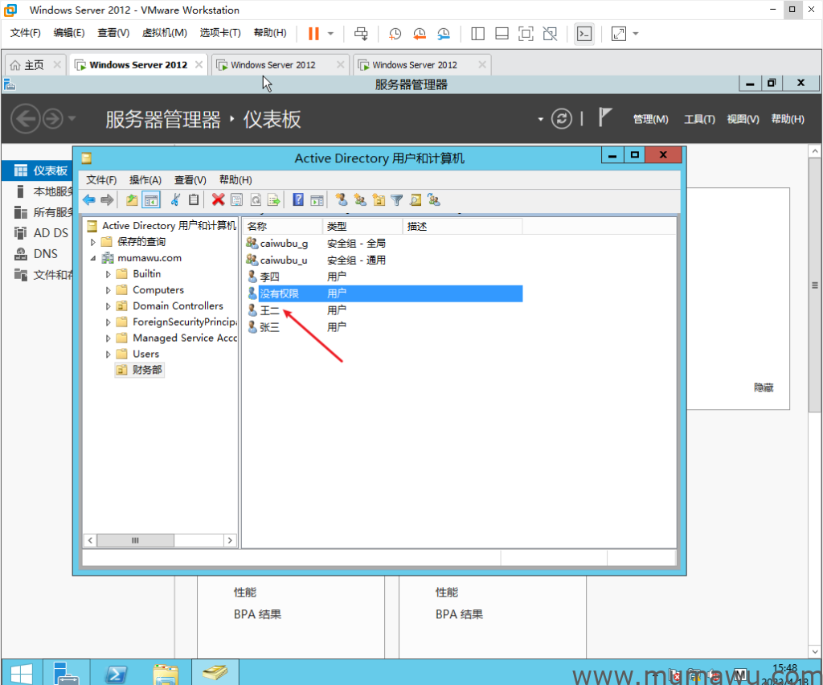
Task: Open snapshot manager wrench icon
Action: click(444, 34)
